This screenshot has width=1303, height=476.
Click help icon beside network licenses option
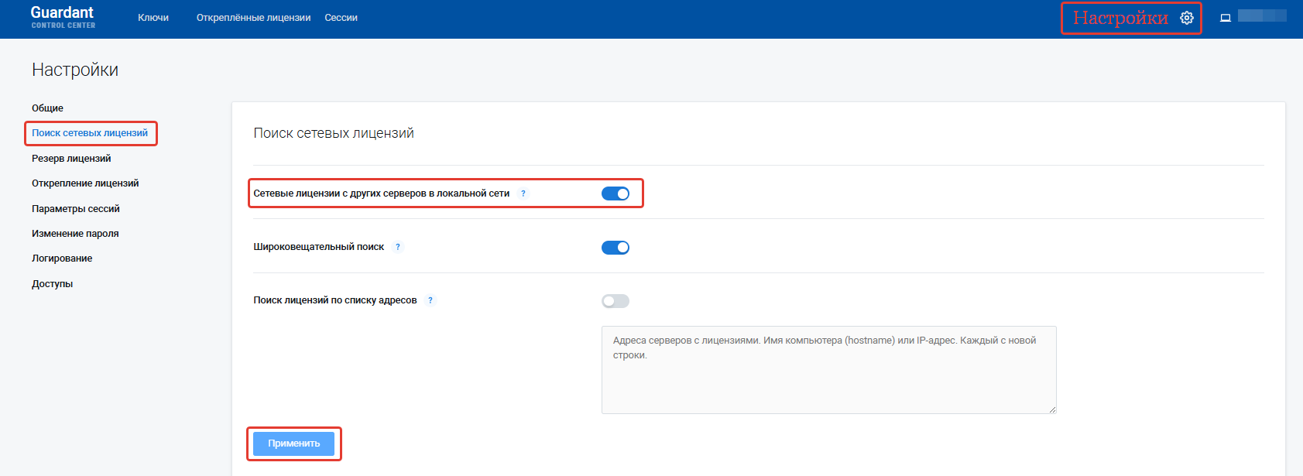coord(523,193)
